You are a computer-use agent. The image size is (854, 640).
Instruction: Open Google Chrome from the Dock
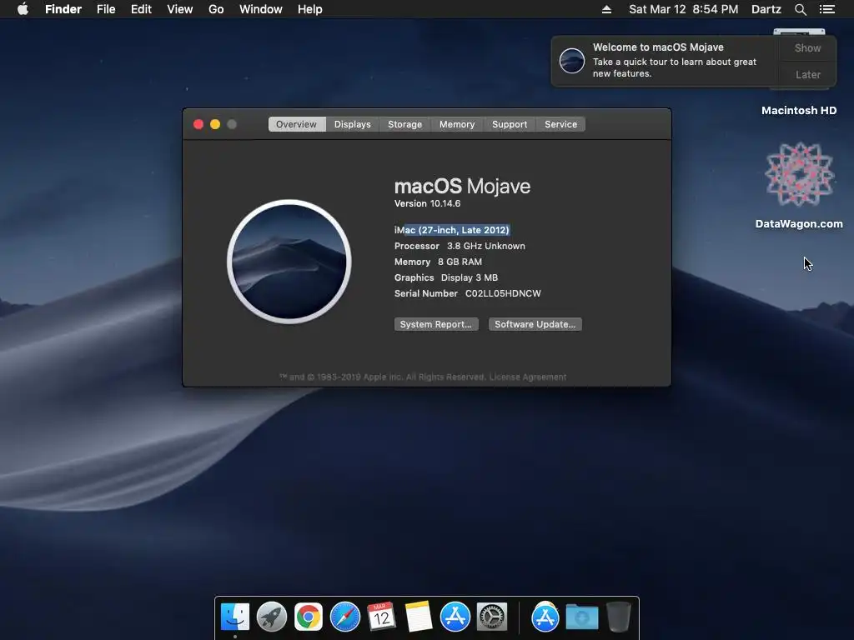[x=309, y=617]
